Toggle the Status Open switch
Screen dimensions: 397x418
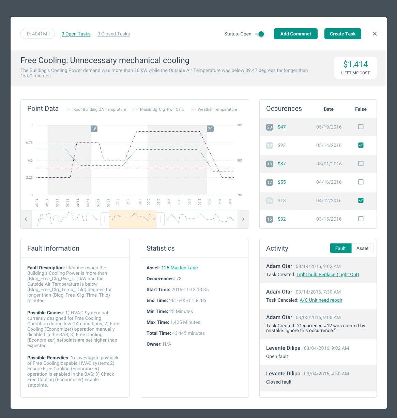[x=260, y=34]
